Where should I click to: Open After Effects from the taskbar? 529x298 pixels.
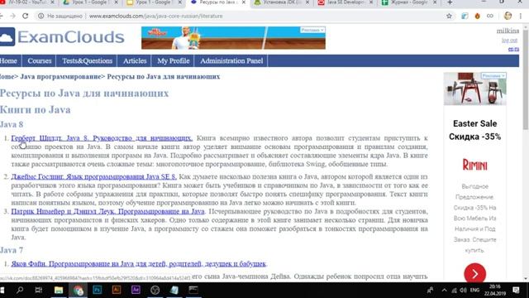(x=136, y=290)
